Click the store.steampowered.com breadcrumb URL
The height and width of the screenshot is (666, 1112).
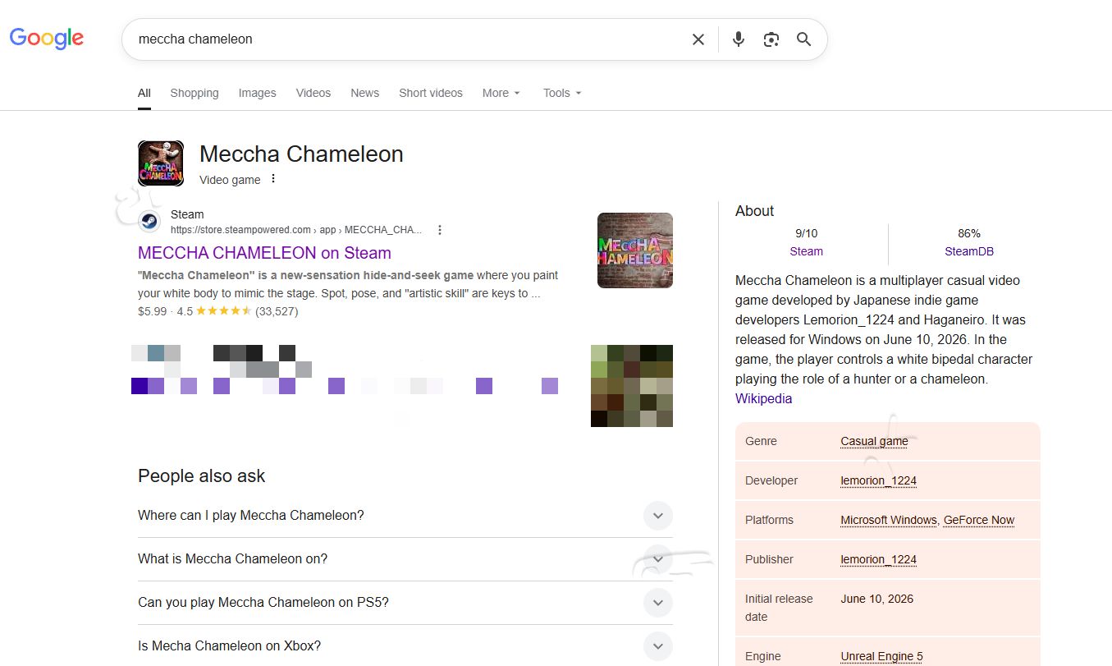(296, 230)
